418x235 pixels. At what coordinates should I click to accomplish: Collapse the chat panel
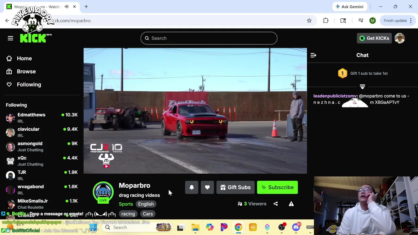point(313,55)
